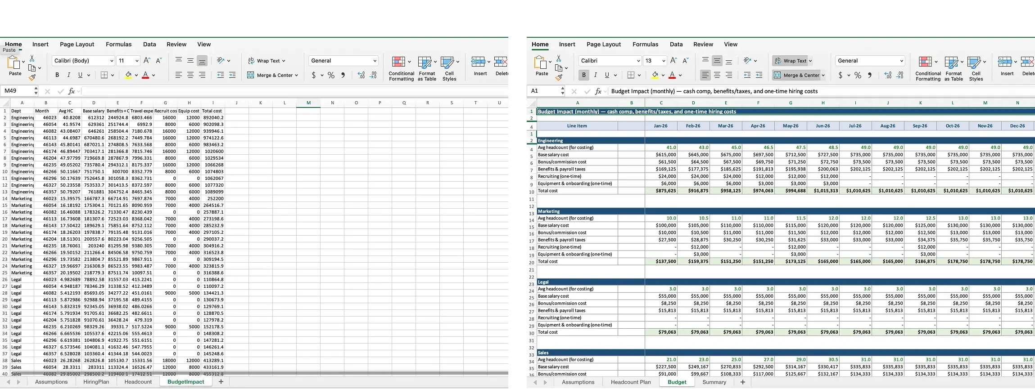
Task: Expand the General number format list in HiringPlan workbook
Action: (x=375, y=61)
